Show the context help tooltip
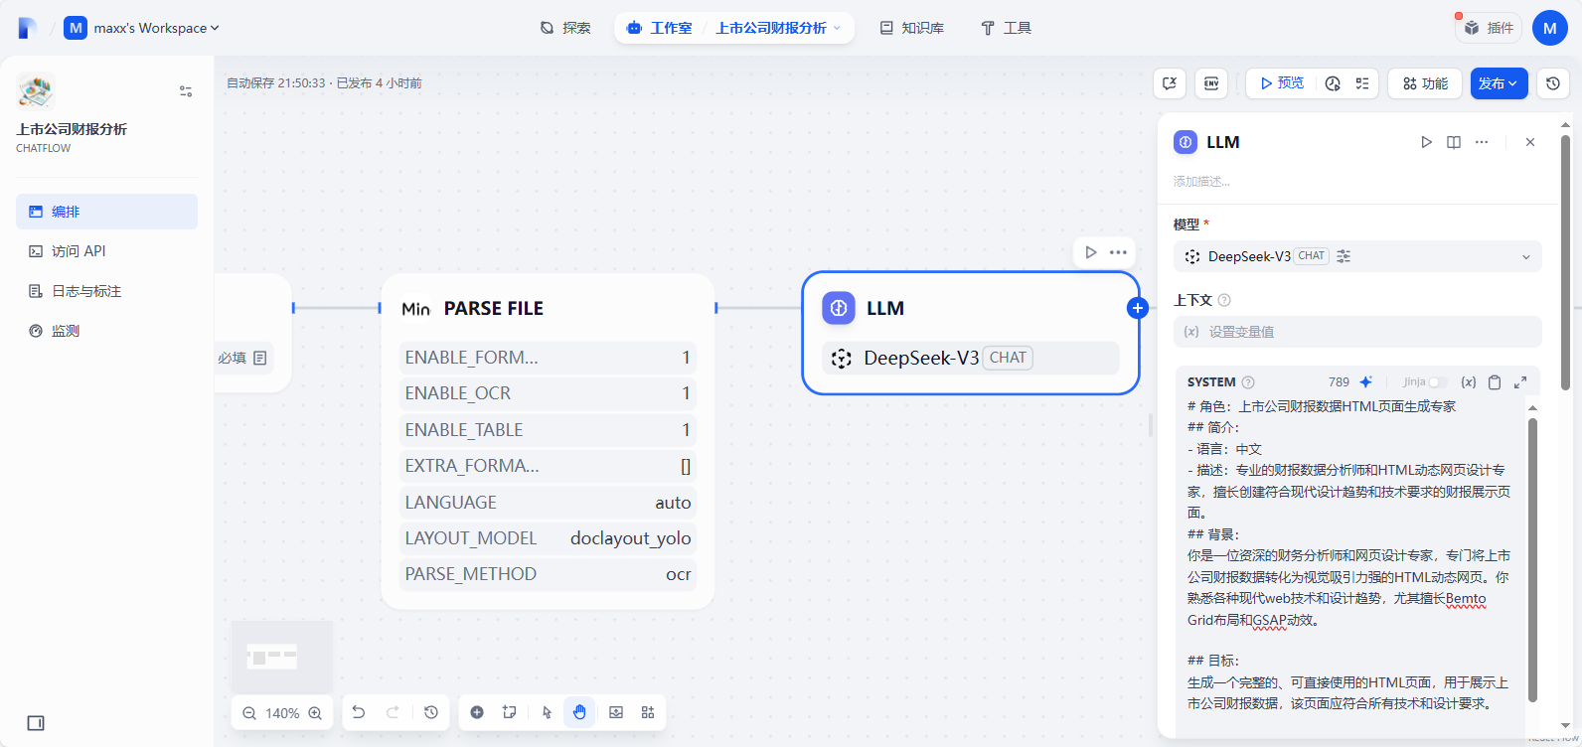The image size is (1582, 747). (x=1224, y=300)
